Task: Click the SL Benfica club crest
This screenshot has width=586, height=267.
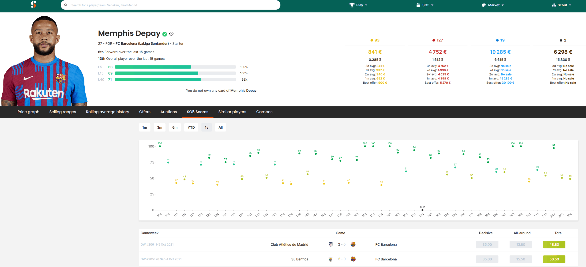Action: [330, 259]
